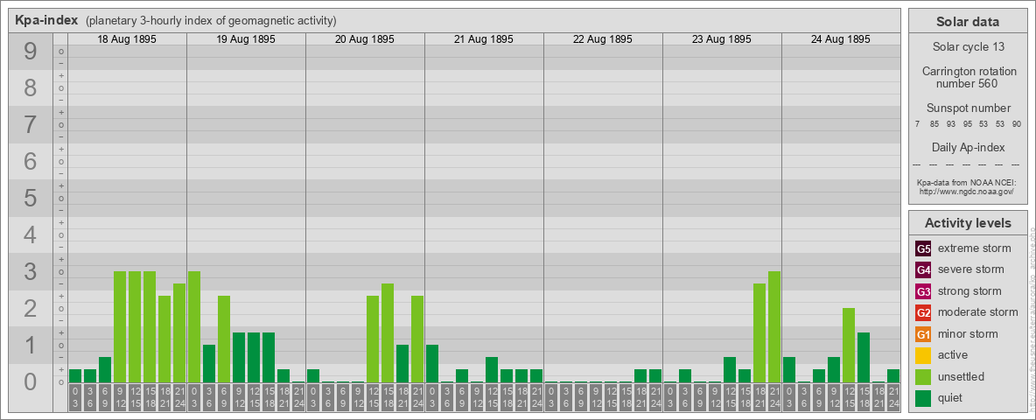Click 'Carrington rotation number 560' text
Viewport: 1036px width, 420px height.
969,77
